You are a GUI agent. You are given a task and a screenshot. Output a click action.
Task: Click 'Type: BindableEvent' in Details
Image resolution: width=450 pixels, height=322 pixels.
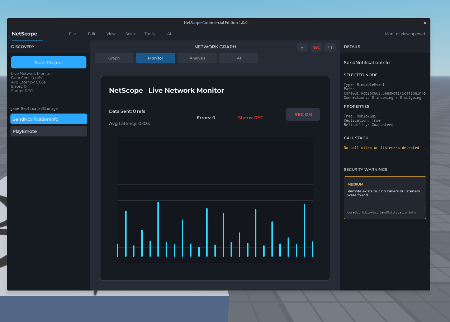(x=364, y=85)
